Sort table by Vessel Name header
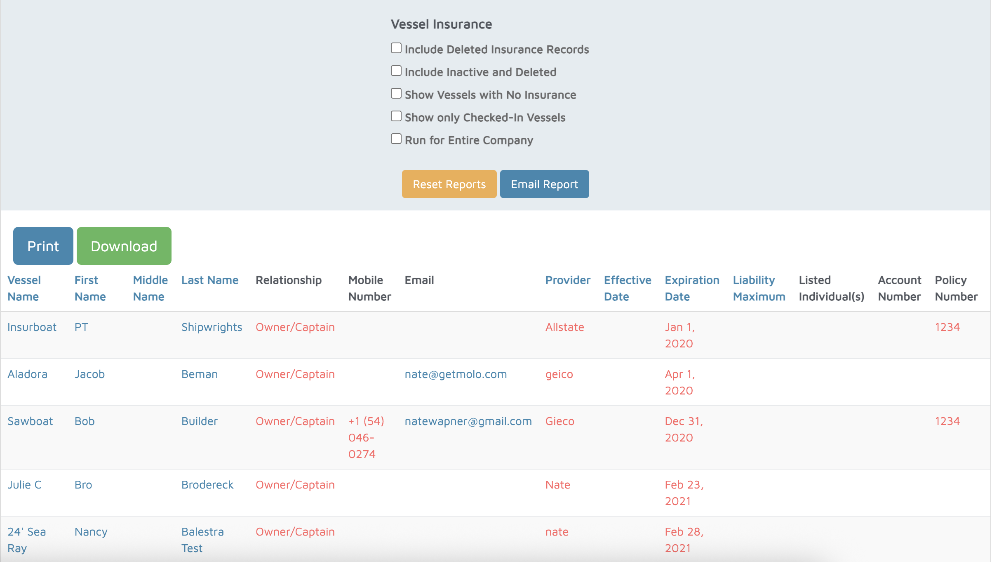The image size is (992, 562). pos(24,288)
